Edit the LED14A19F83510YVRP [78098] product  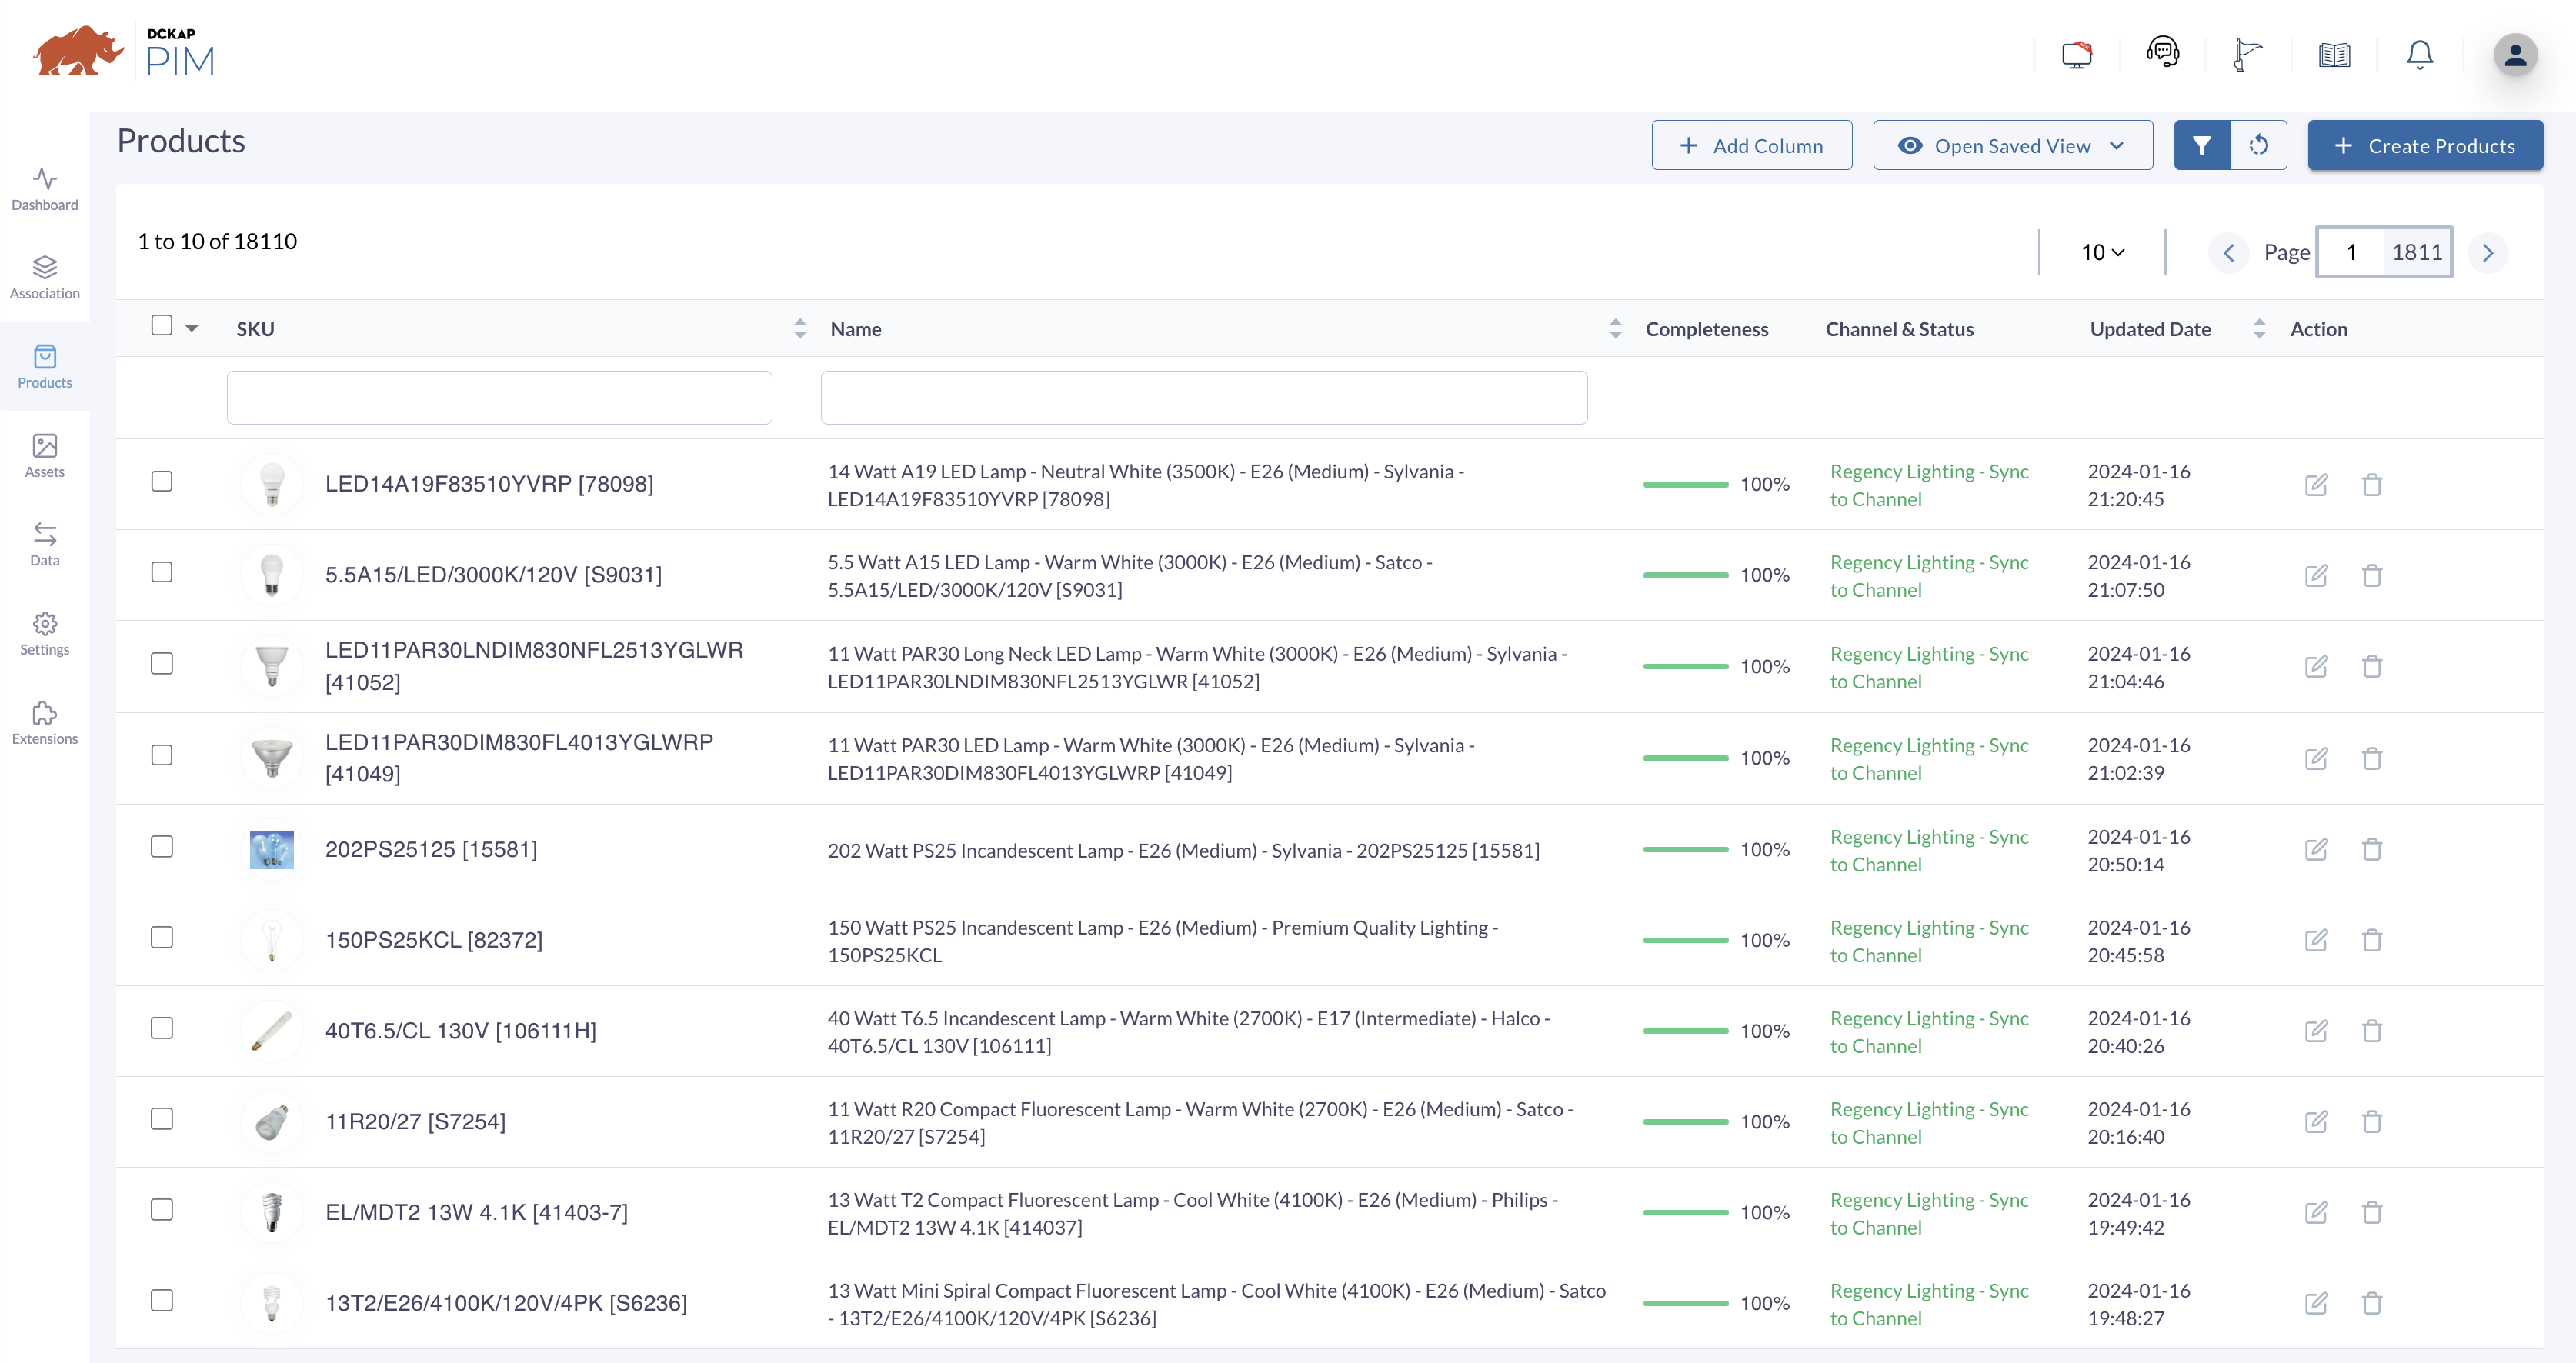point(2316,485)
